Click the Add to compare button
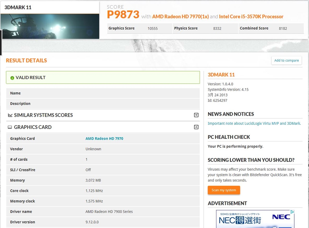The width and height of the screenshot is (309, 228). 286,60
